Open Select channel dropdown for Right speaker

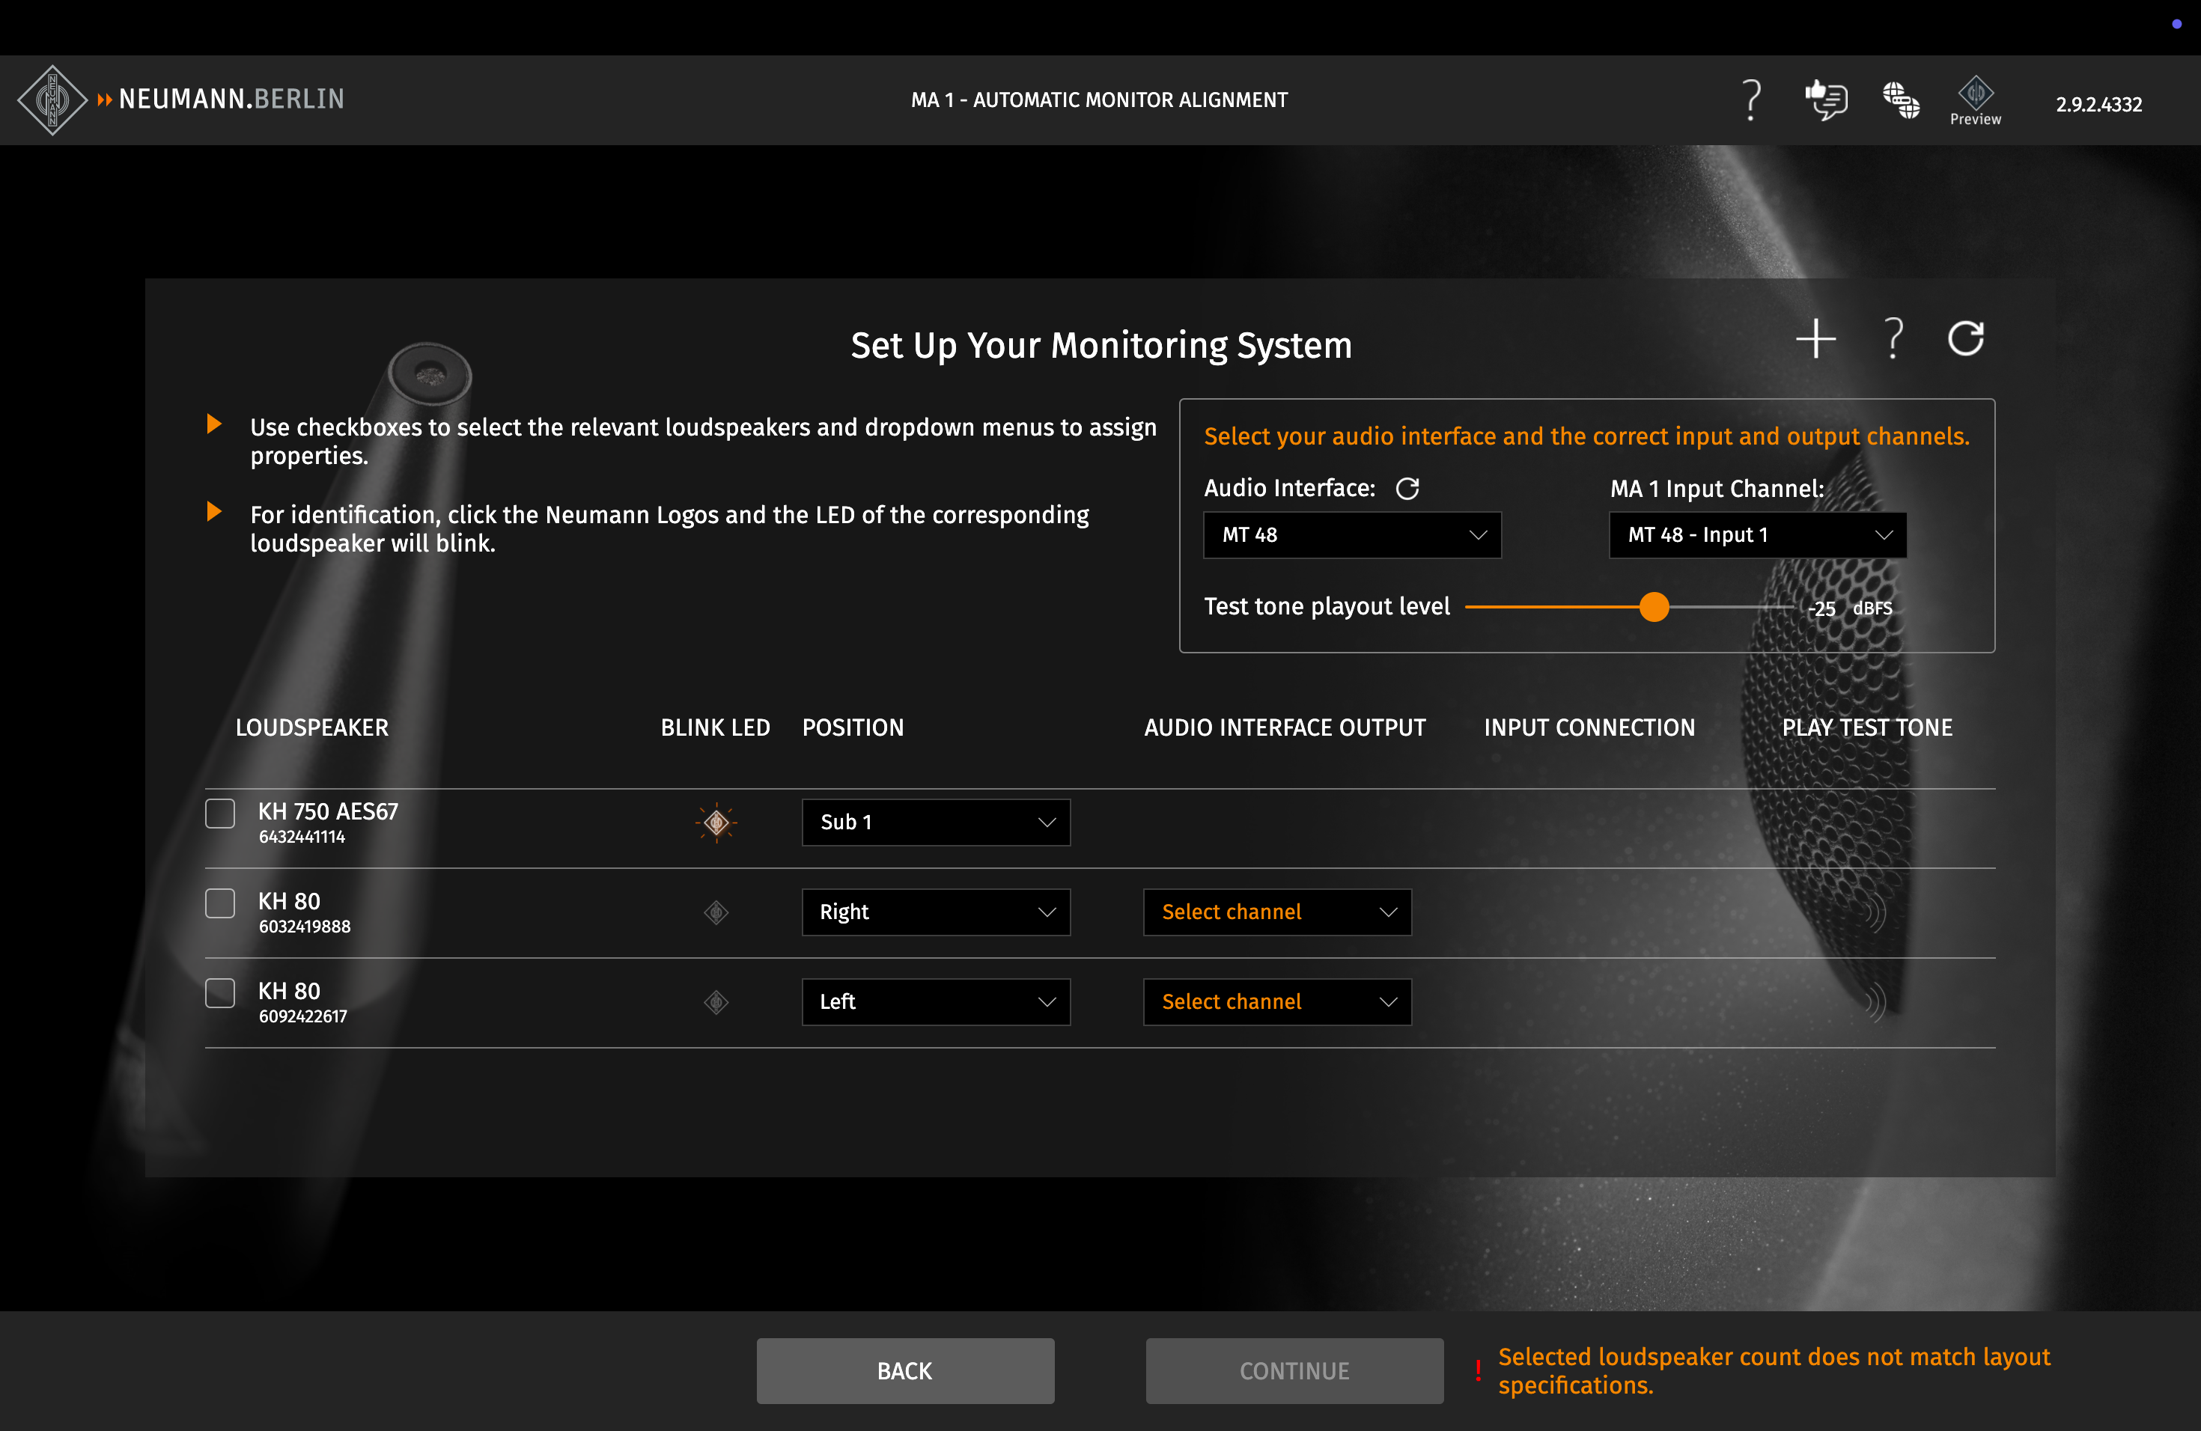tap(1276, 912)
